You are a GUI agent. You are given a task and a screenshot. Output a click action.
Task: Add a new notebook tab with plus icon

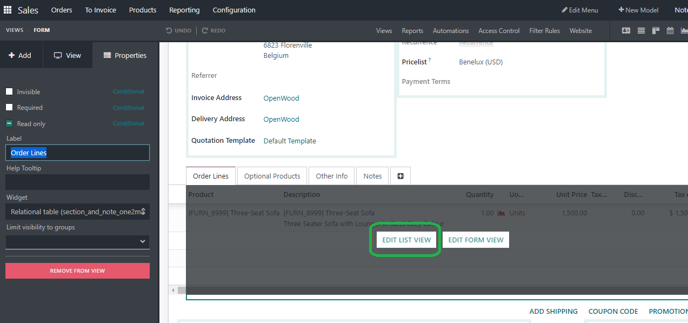tap(400, 176)
